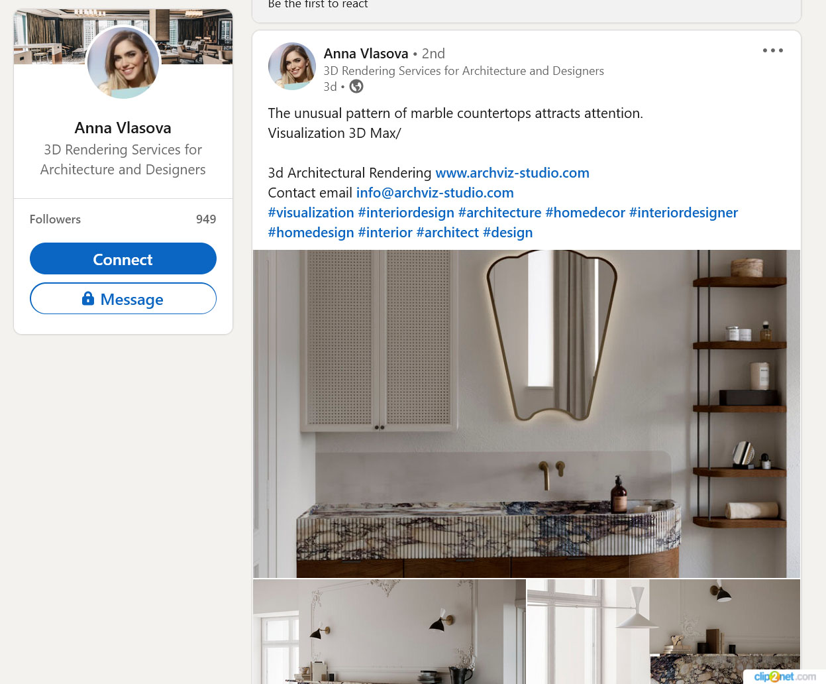The height and width of the screenshot is (684, 826).
Task: Click Anna Vlasova's name in sidebar card
Action: pyautogui.click(x=123, y=128)
